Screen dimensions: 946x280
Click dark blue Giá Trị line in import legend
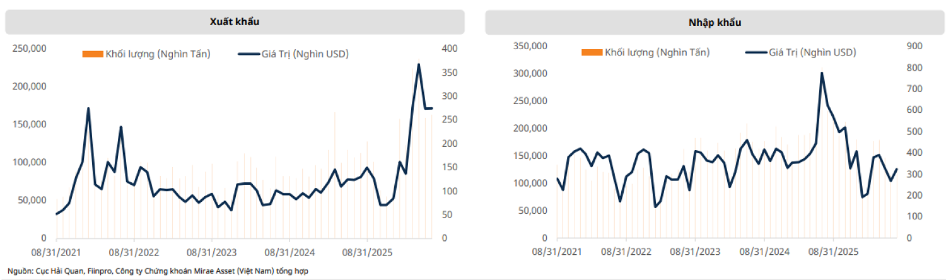756,52
